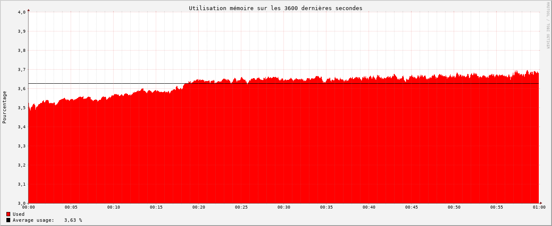Viewport: 552px width, 226px height.
Task: Click the '3,1' y-axis tick label
Action: (22, 184)
